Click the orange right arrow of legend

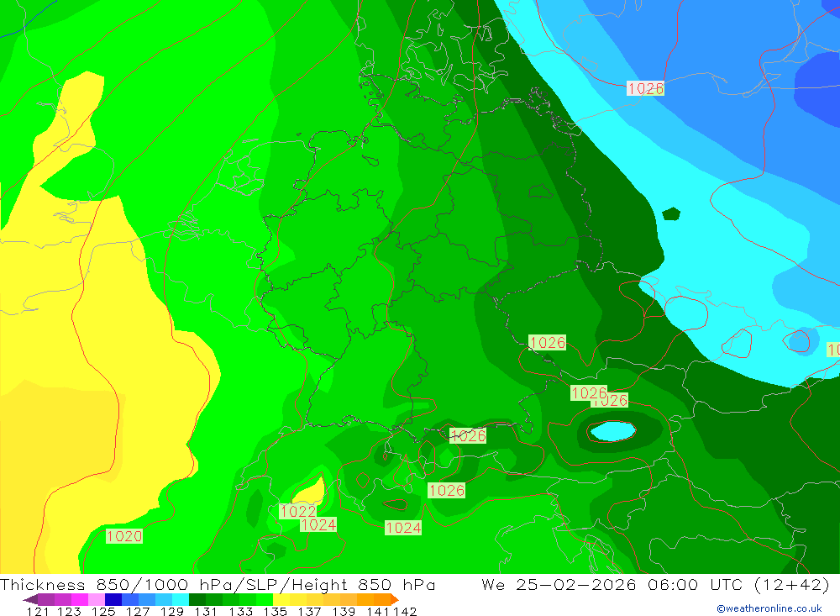395,599
